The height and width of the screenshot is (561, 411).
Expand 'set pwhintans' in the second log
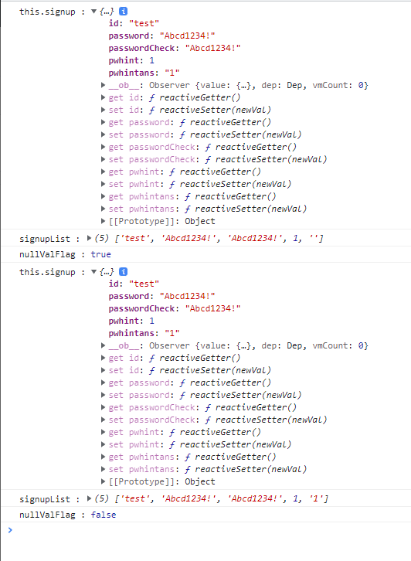pyautogui.click(x=103, y=469)
